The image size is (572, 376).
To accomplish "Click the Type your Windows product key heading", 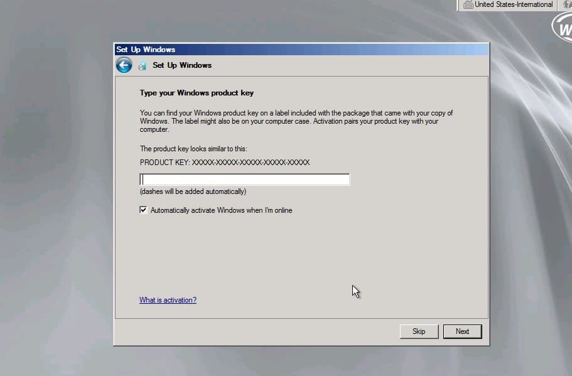I will point(197,93).
